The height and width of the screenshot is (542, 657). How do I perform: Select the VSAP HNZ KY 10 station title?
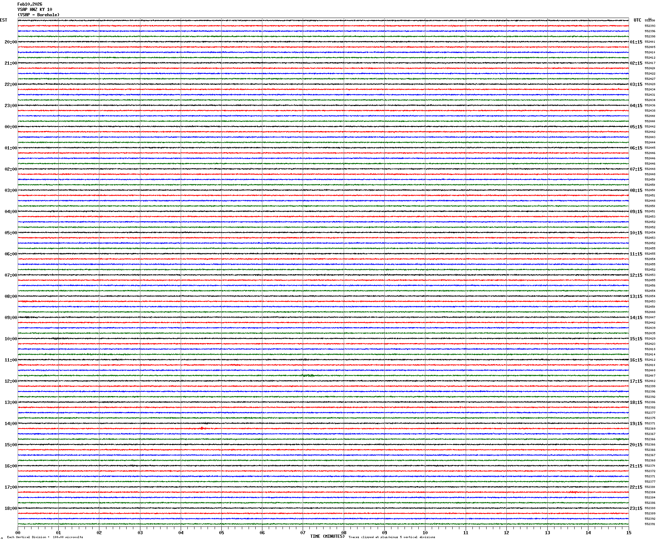35,10
